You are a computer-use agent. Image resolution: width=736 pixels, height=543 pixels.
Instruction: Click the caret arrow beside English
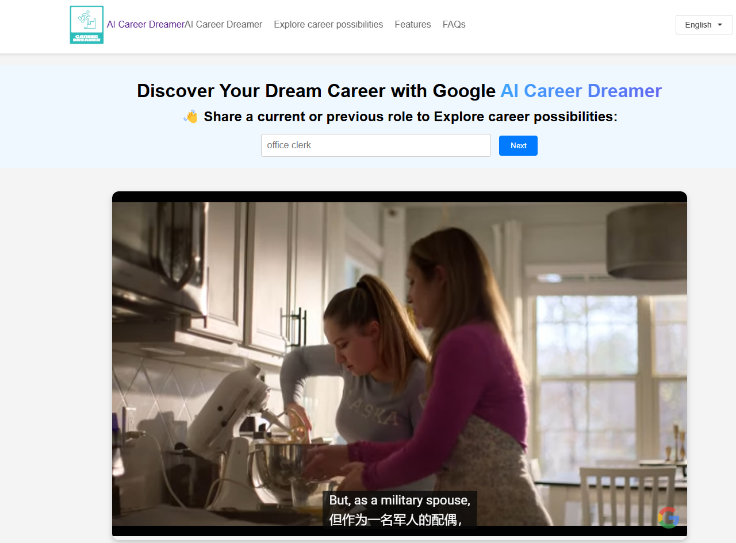click(720, 25)
